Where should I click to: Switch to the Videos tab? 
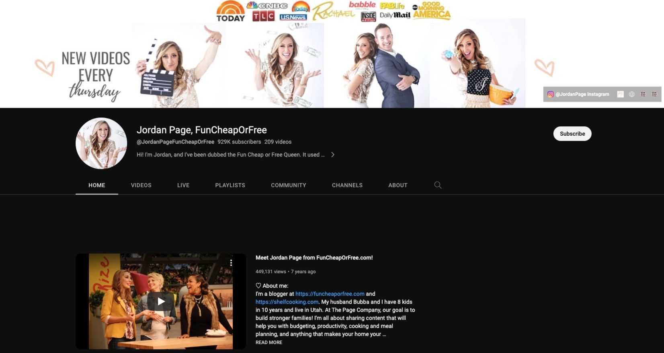click(141, 185)
